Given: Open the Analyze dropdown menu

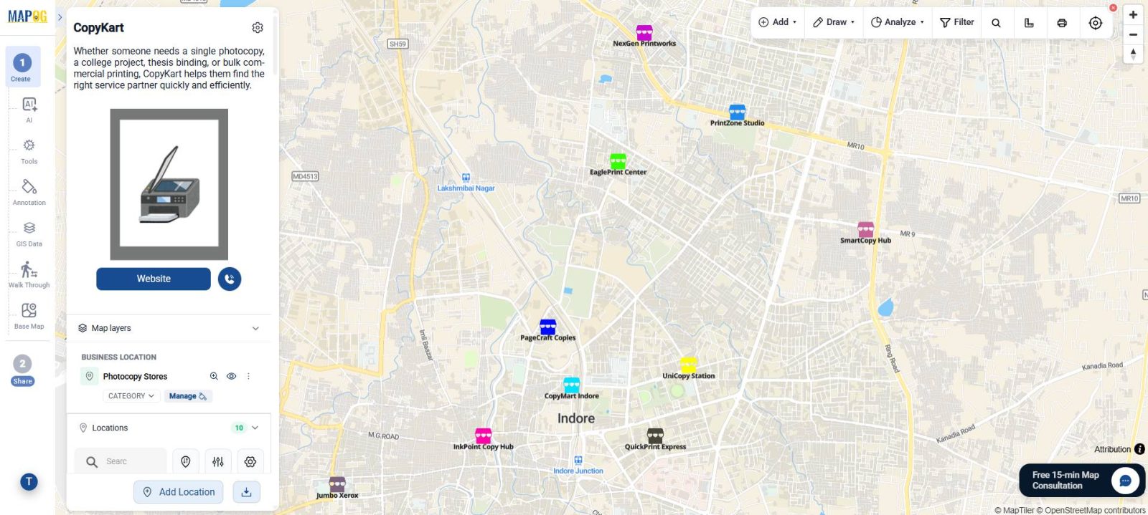Looking at the screenshot, I should tap(898, 22).
